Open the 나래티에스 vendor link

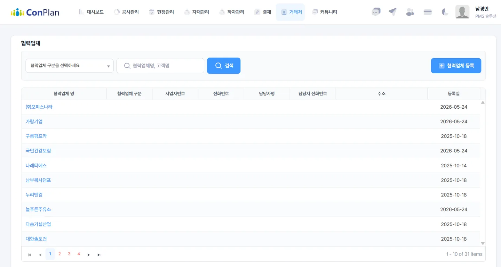[x=36, y=166]
